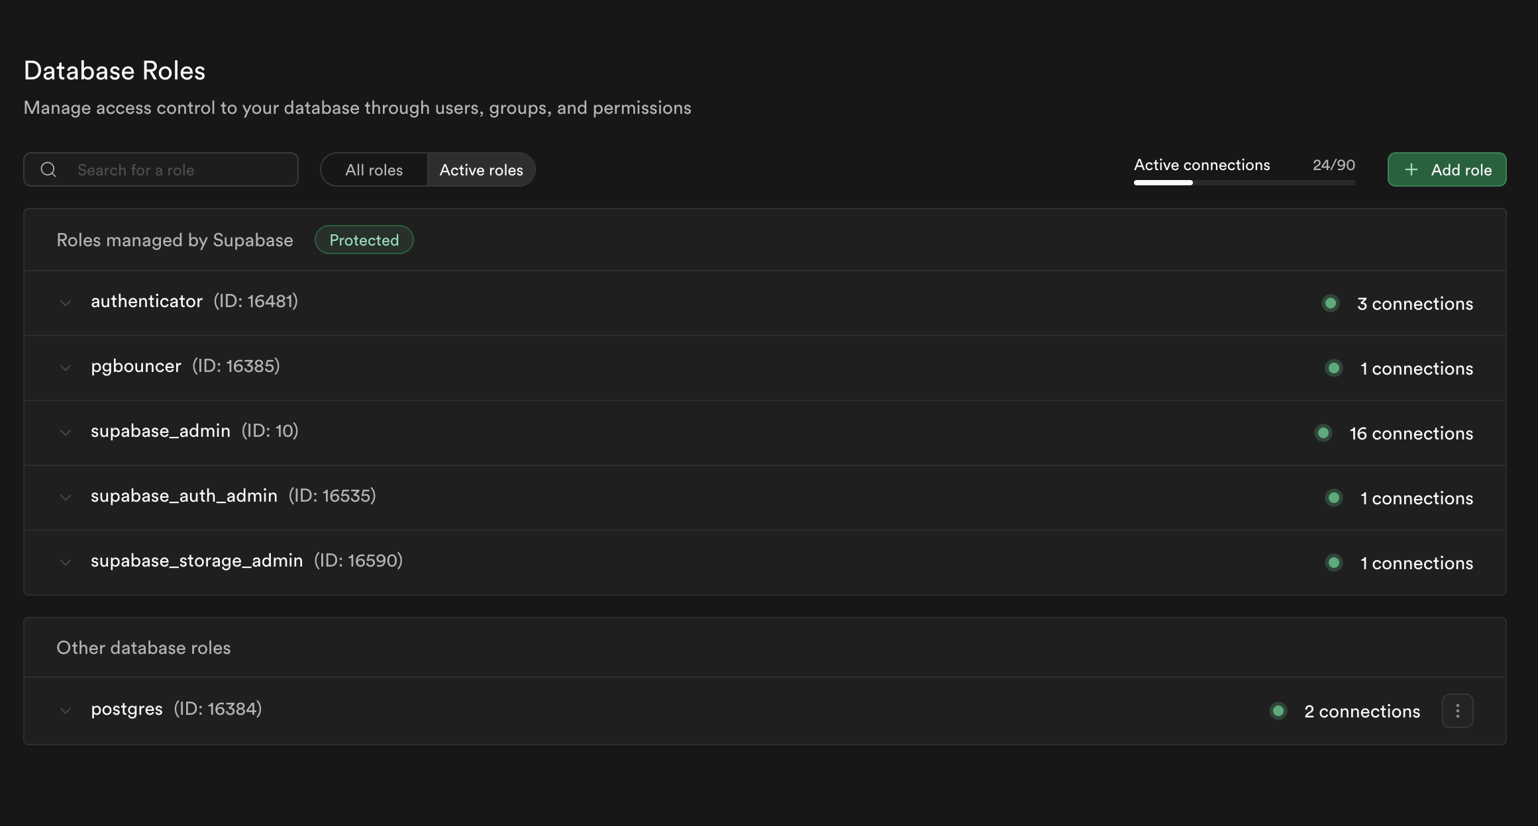Expand the supabase_auth_admin role
Viewport: 1538px width, 826px height.
pos(65,498)
